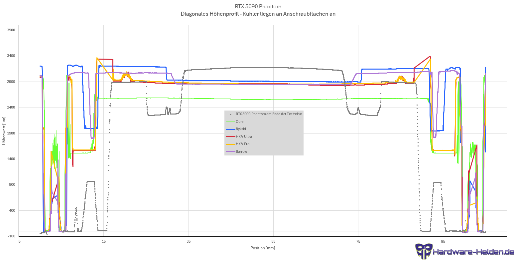Click the green Core legend line marker
The image size is (516, 261).
tap(230, 122)
